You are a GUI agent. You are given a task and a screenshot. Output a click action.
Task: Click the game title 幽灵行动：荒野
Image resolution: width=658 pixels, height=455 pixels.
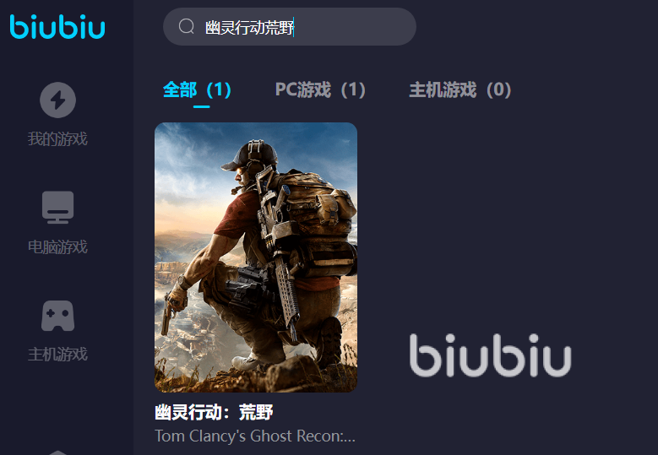click(x=214, y=412)
